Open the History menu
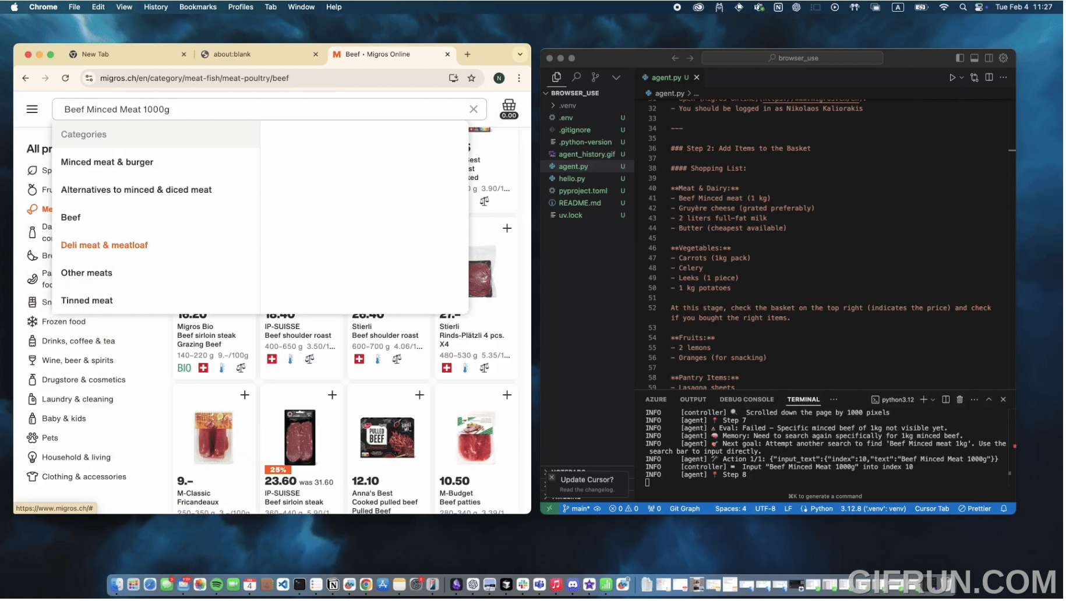Screen dimensions: 1066x601 click(156, 7)
